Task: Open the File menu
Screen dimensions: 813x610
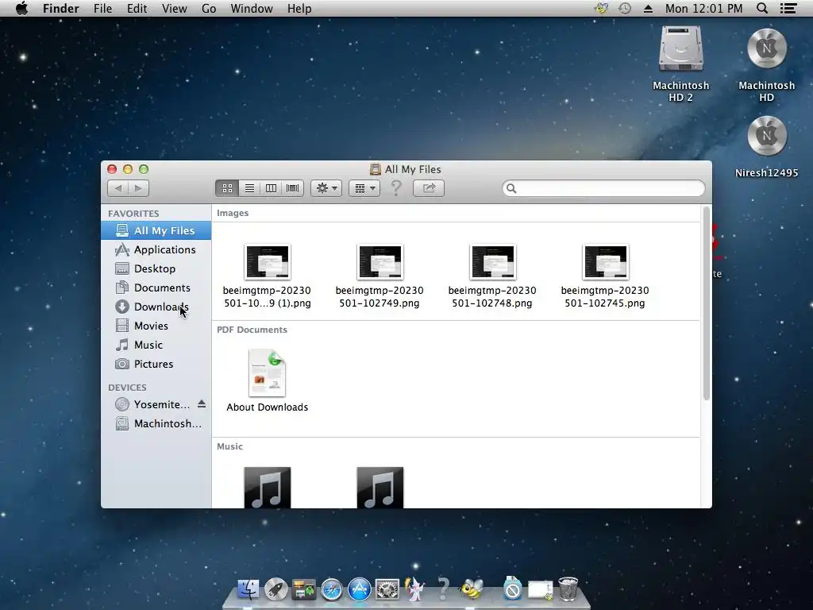Action: pos(102,8)
